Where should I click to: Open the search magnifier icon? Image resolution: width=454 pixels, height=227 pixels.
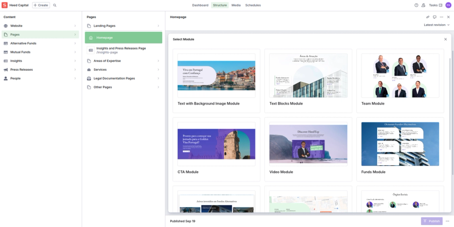pos(55,5)
